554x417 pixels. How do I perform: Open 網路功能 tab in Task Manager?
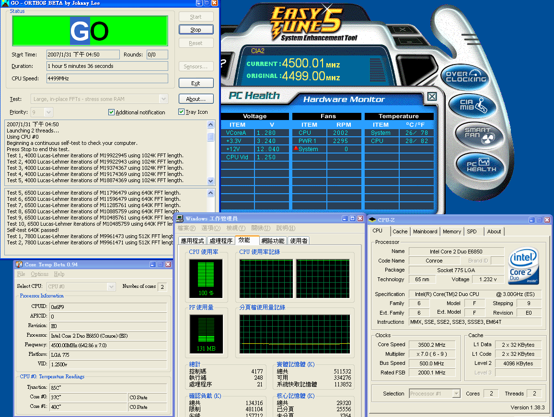click(x=273, y=241)
